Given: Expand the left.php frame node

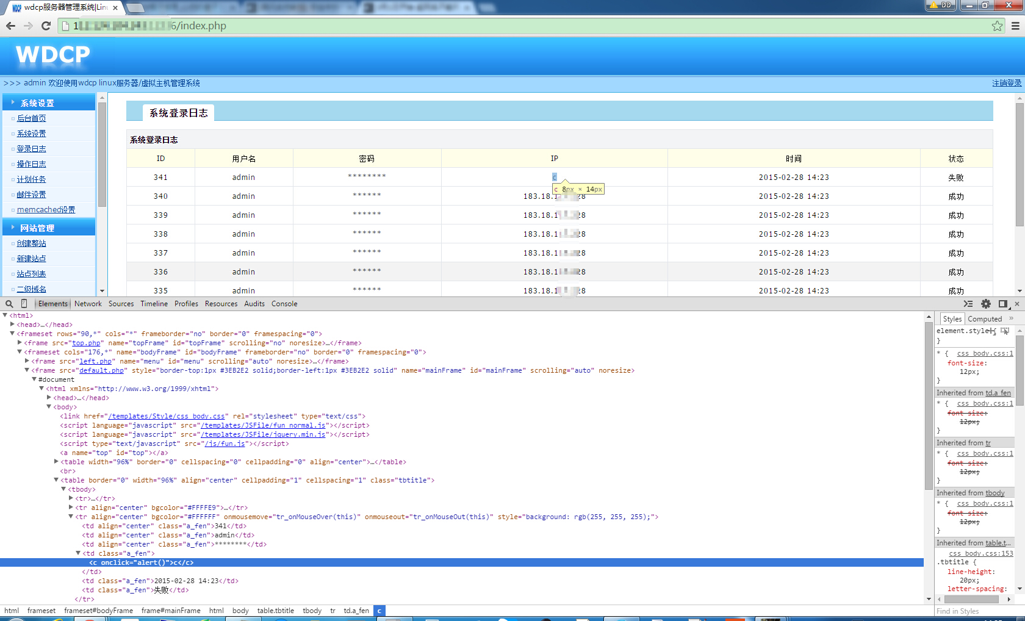Looking at the screenshot, I should (27, 361).
